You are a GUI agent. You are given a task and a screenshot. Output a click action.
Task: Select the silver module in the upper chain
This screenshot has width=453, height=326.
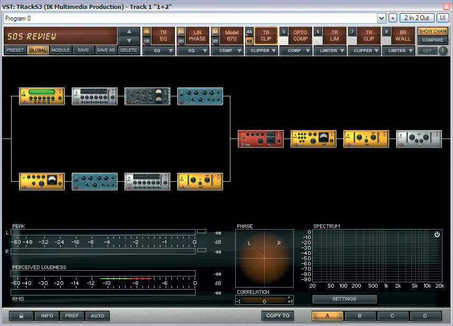[x=94, y=96]
